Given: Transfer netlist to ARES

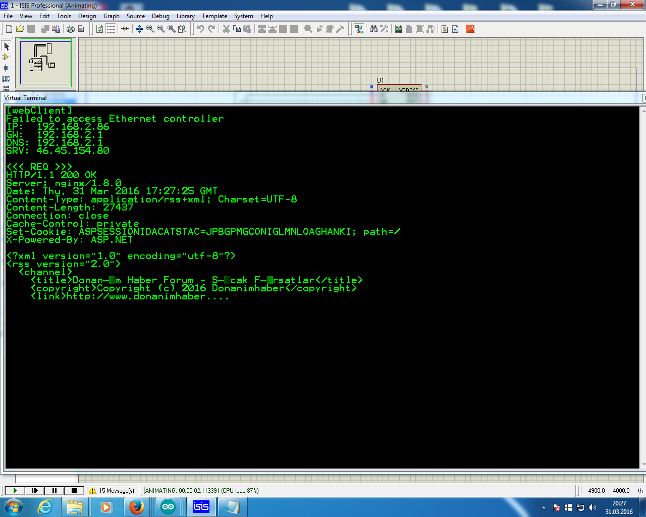Looking at the screenshot, I should point(470,29).
